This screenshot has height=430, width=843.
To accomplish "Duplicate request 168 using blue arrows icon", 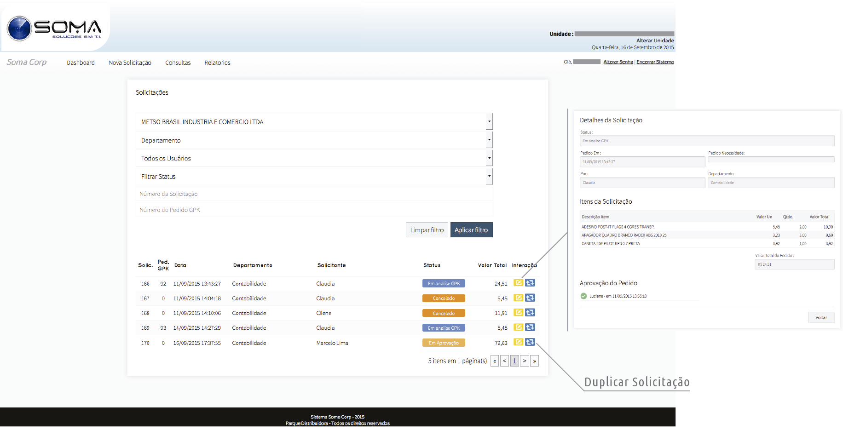I will click(x=530, y=312).
